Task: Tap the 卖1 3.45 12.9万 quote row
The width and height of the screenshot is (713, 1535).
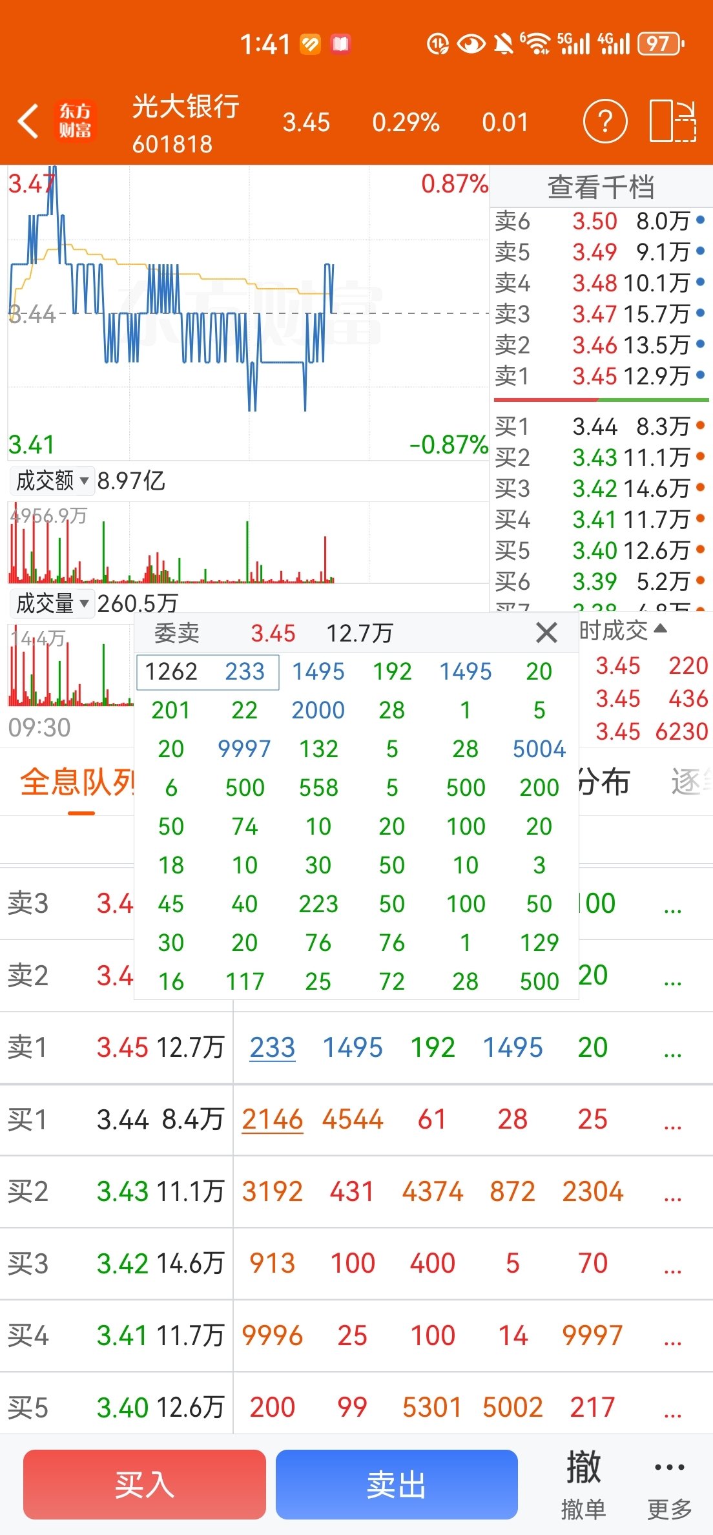Action: [601, 375]
